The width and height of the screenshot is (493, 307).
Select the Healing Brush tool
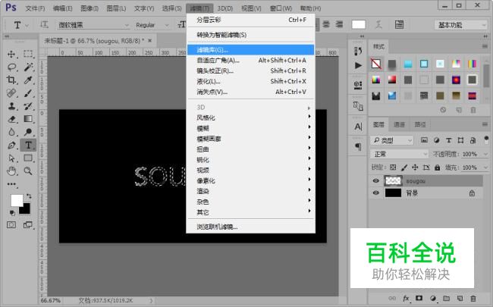click(x=11, y=93)
